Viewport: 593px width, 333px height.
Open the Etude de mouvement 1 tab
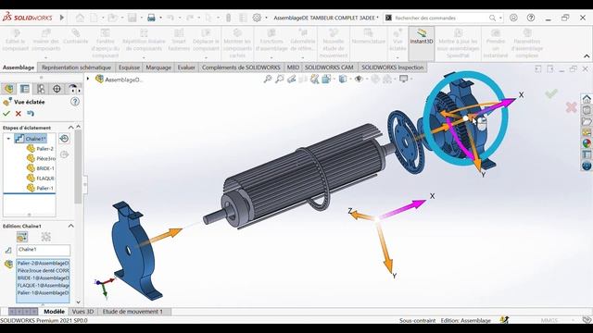tap(132, 312)
